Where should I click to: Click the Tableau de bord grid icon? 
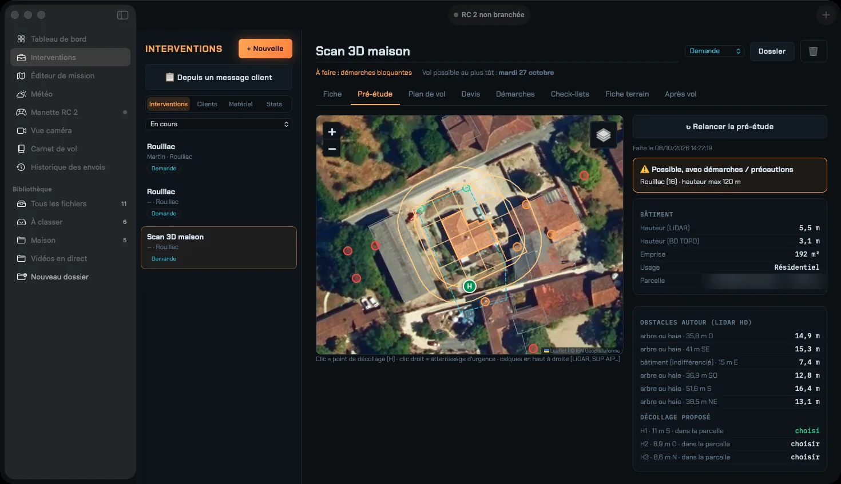21,39
